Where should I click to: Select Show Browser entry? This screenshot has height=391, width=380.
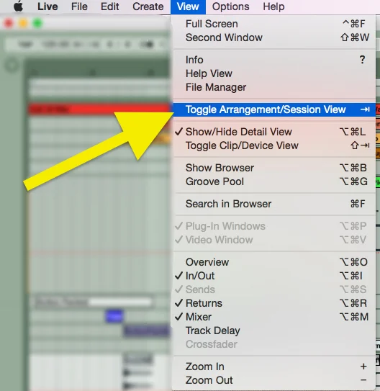point(274,168)
